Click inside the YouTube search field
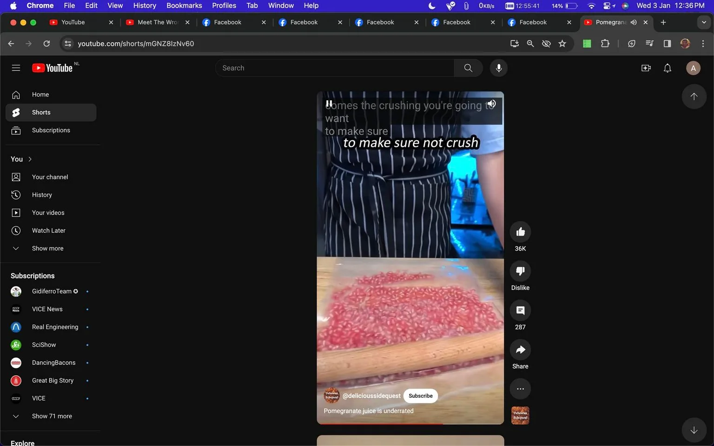 [335, 68]
